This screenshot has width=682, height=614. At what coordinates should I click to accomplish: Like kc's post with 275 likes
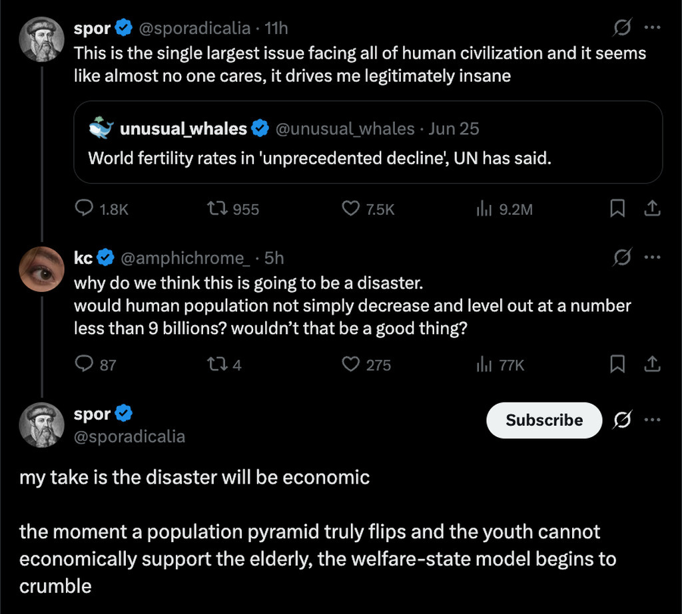(351, 364)
